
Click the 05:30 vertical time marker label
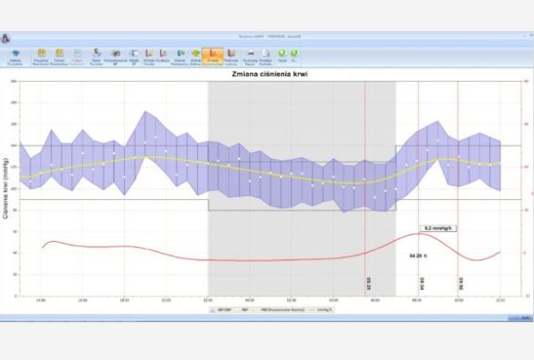click(x=369, y=284)
